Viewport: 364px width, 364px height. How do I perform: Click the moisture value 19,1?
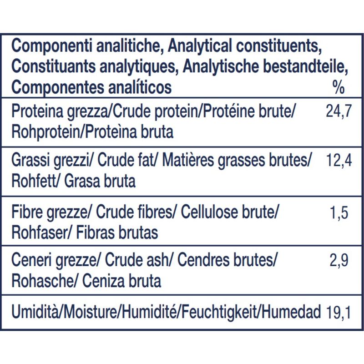pyautogui.click(x=339, y=313)
